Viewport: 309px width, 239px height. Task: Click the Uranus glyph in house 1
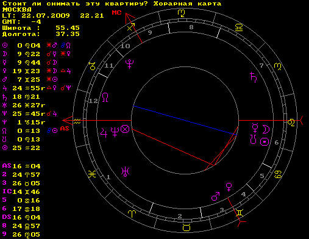tap(125, 172)
